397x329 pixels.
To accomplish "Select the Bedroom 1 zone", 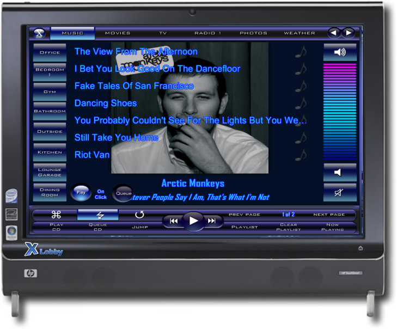I will tap(50, 72).
